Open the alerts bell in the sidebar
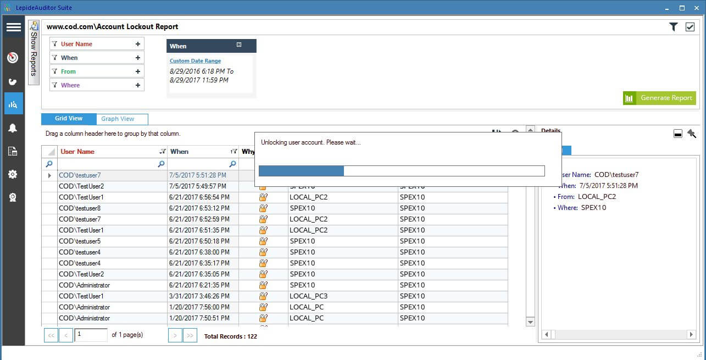Image resolution: width=706 pixels, height=360 pixels. pyautogui.click(x=13, y=128)
